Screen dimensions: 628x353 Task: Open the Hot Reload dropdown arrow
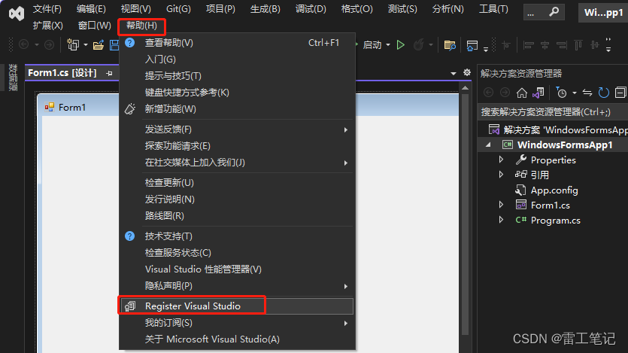(430, 45)
